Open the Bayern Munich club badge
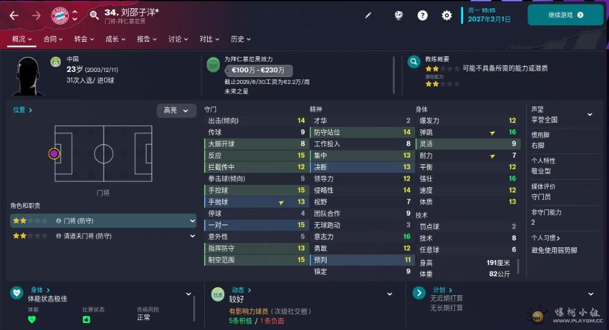 [60, 16]
